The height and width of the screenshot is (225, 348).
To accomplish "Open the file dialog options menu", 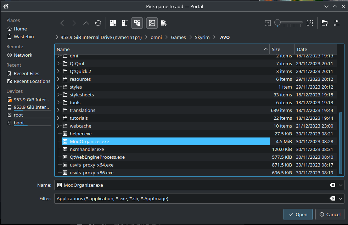I will tap(337, 23).
